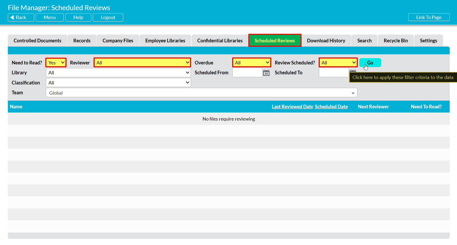This screenshot has width=457, height=245.
Task: Open the Scheduled From calendar picker
Action: pyautogui.click(x=266, y=73)
